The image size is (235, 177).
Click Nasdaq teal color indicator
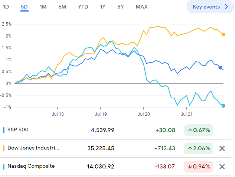(4, 167)
